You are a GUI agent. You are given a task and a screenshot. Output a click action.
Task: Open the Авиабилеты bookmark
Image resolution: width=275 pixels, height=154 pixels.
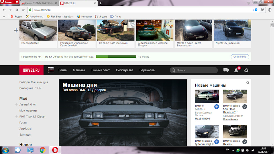[x=35, y=17]
